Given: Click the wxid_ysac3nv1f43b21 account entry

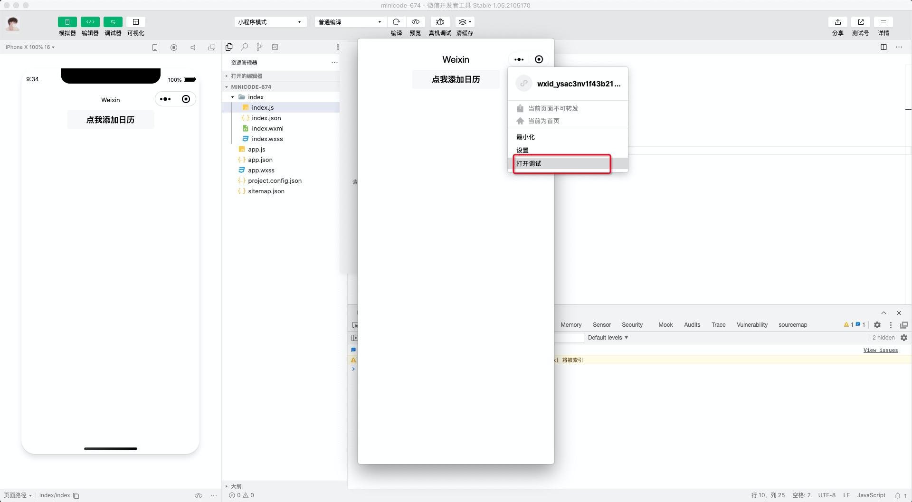Looking at the screenshot, I should [x=568, y=84].
